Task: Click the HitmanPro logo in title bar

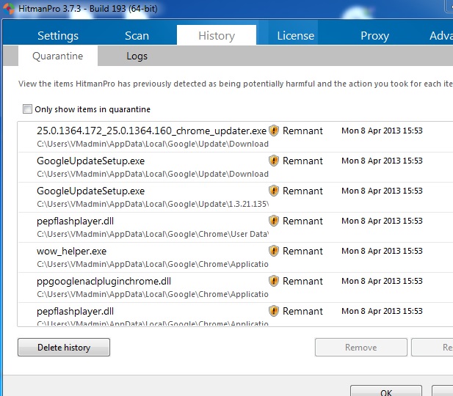Action: pos(9,8)
